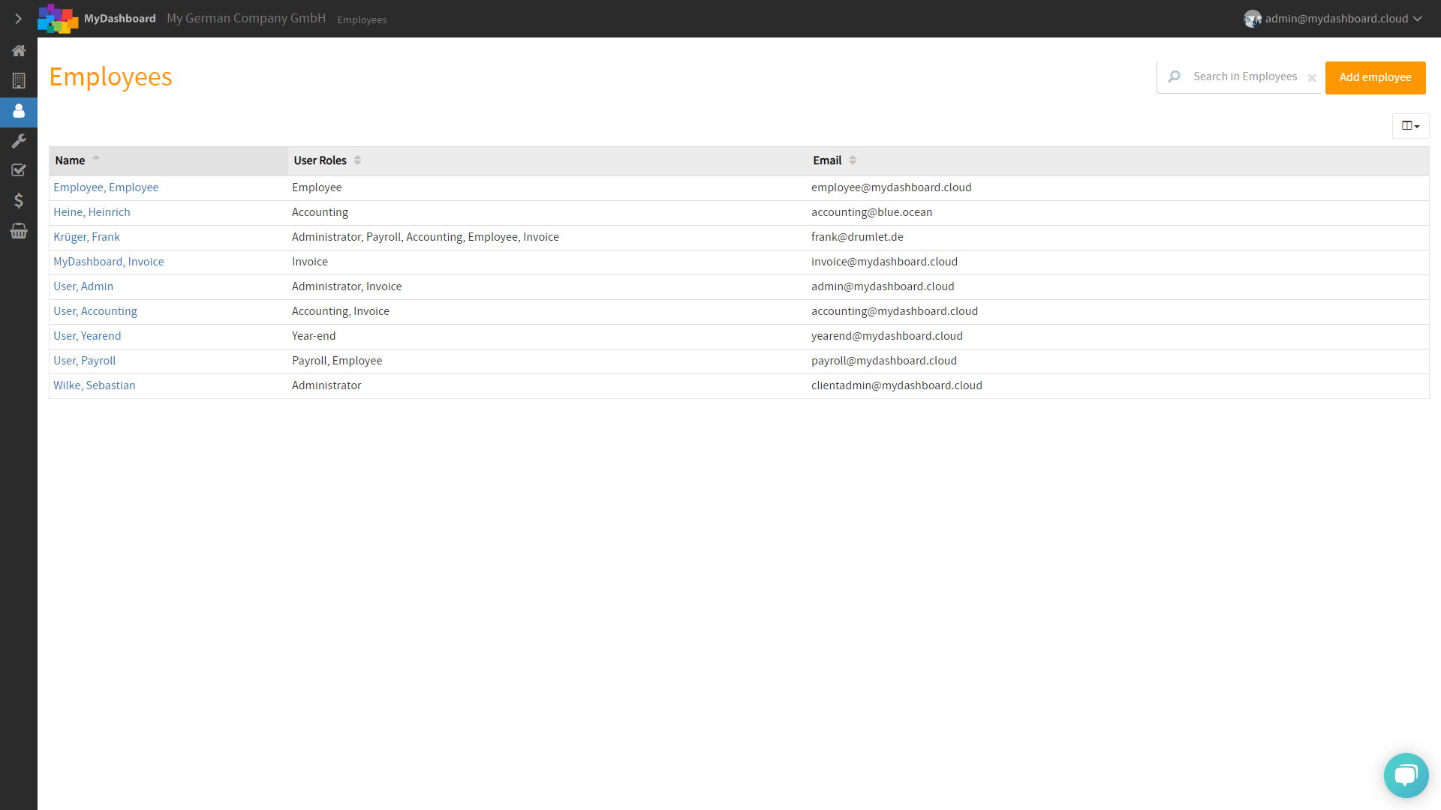This screenshot has width=1441, height=810.
Task: Open the Home icon in sidebar
Action: (19, 51)
